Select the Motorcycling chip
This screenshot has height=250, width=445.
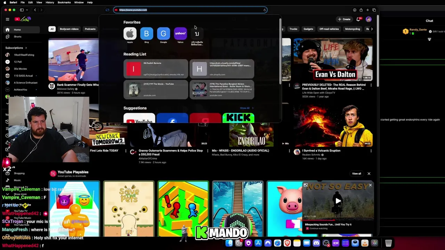point(352,29)
